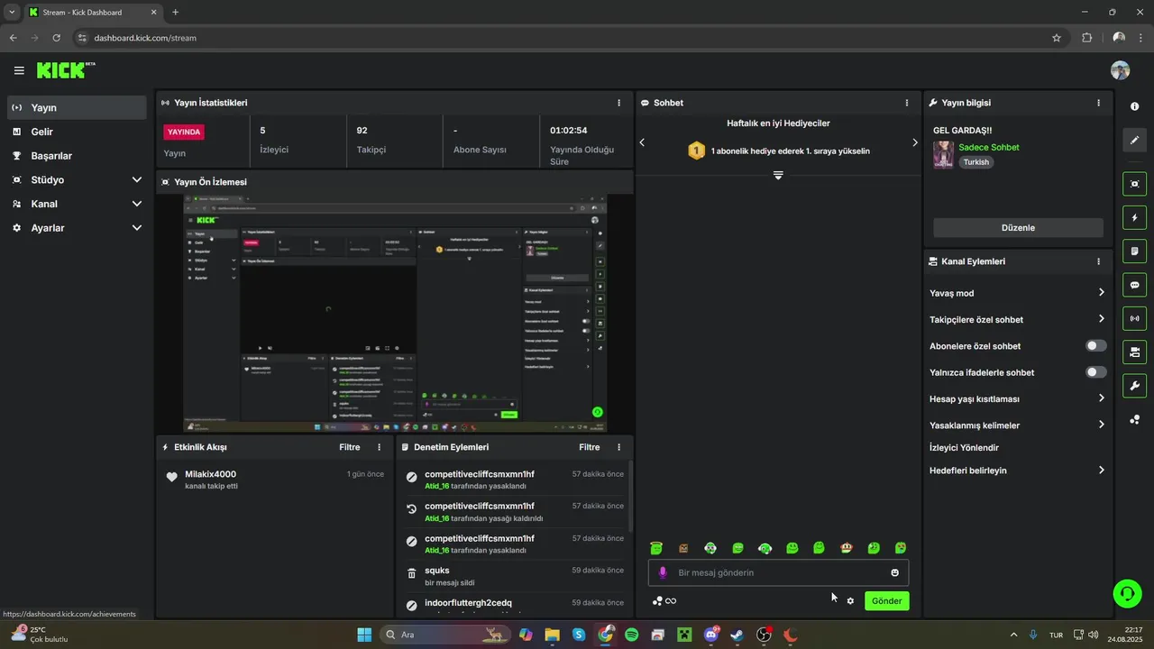Click the wrench icon in the right sidebar

pyautogui.click(x=1134, y=386)
